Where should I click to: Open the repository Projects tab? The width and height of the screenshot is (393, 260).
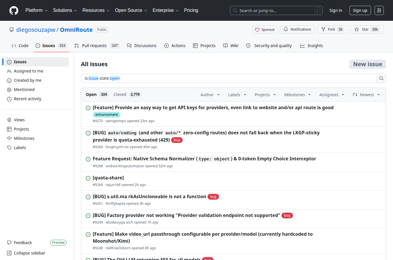(x=204, y=46)
